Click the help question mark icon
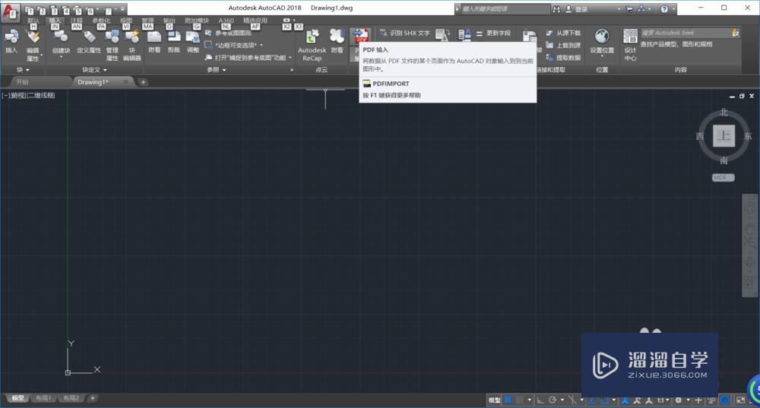Viewport: 760px width, 408px height. point(664,9)
